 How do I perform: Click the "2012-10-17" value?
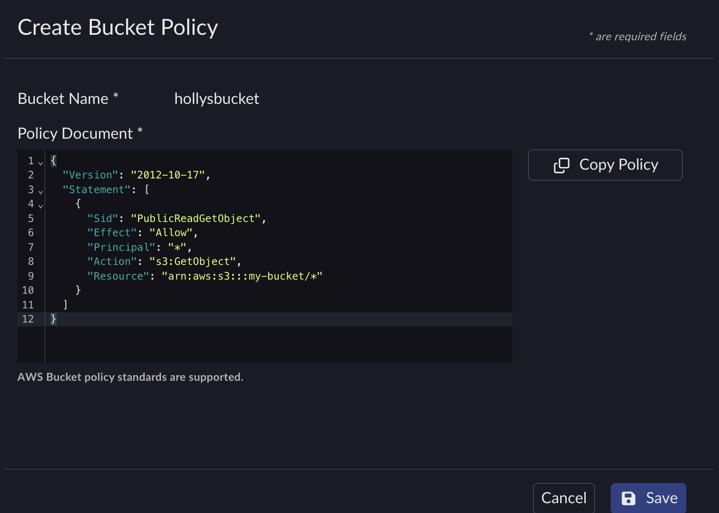click(168, 175)
